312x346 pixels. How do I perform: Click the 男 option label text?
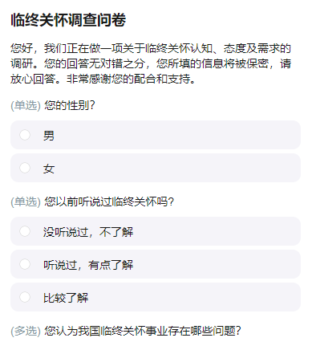click(49, 136)
